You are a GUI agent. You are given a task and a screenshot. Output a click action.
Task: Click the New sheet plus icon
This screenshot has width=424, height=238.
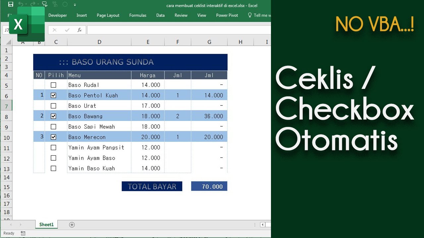(72, 225)
